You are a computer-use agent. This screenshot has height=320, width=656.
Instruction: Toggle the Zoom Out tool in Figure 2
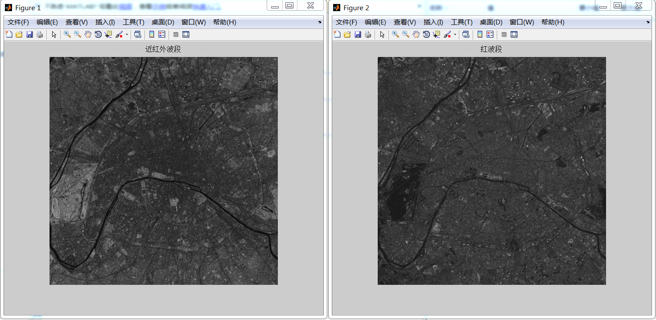pyautogui.click(x=405, y=34)
